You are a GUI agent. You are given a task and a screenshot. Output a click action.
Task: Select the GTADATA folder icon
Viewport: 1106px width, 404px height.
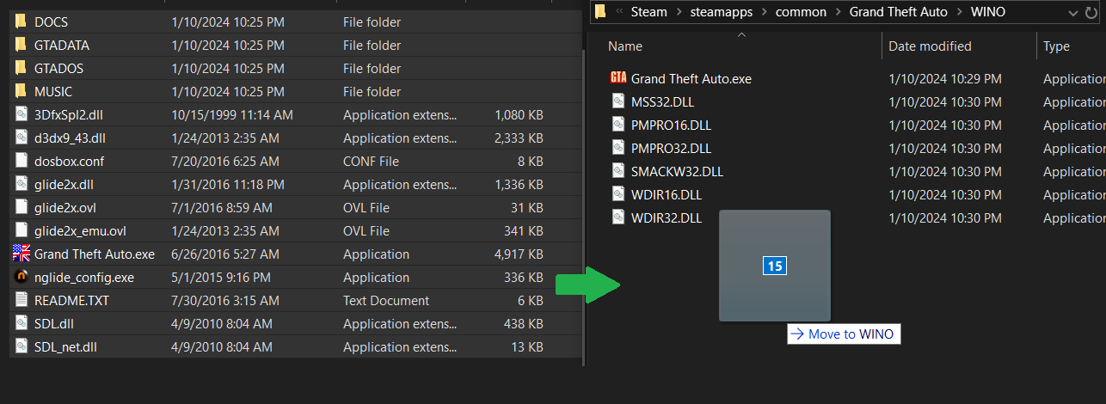coord(22,45)
